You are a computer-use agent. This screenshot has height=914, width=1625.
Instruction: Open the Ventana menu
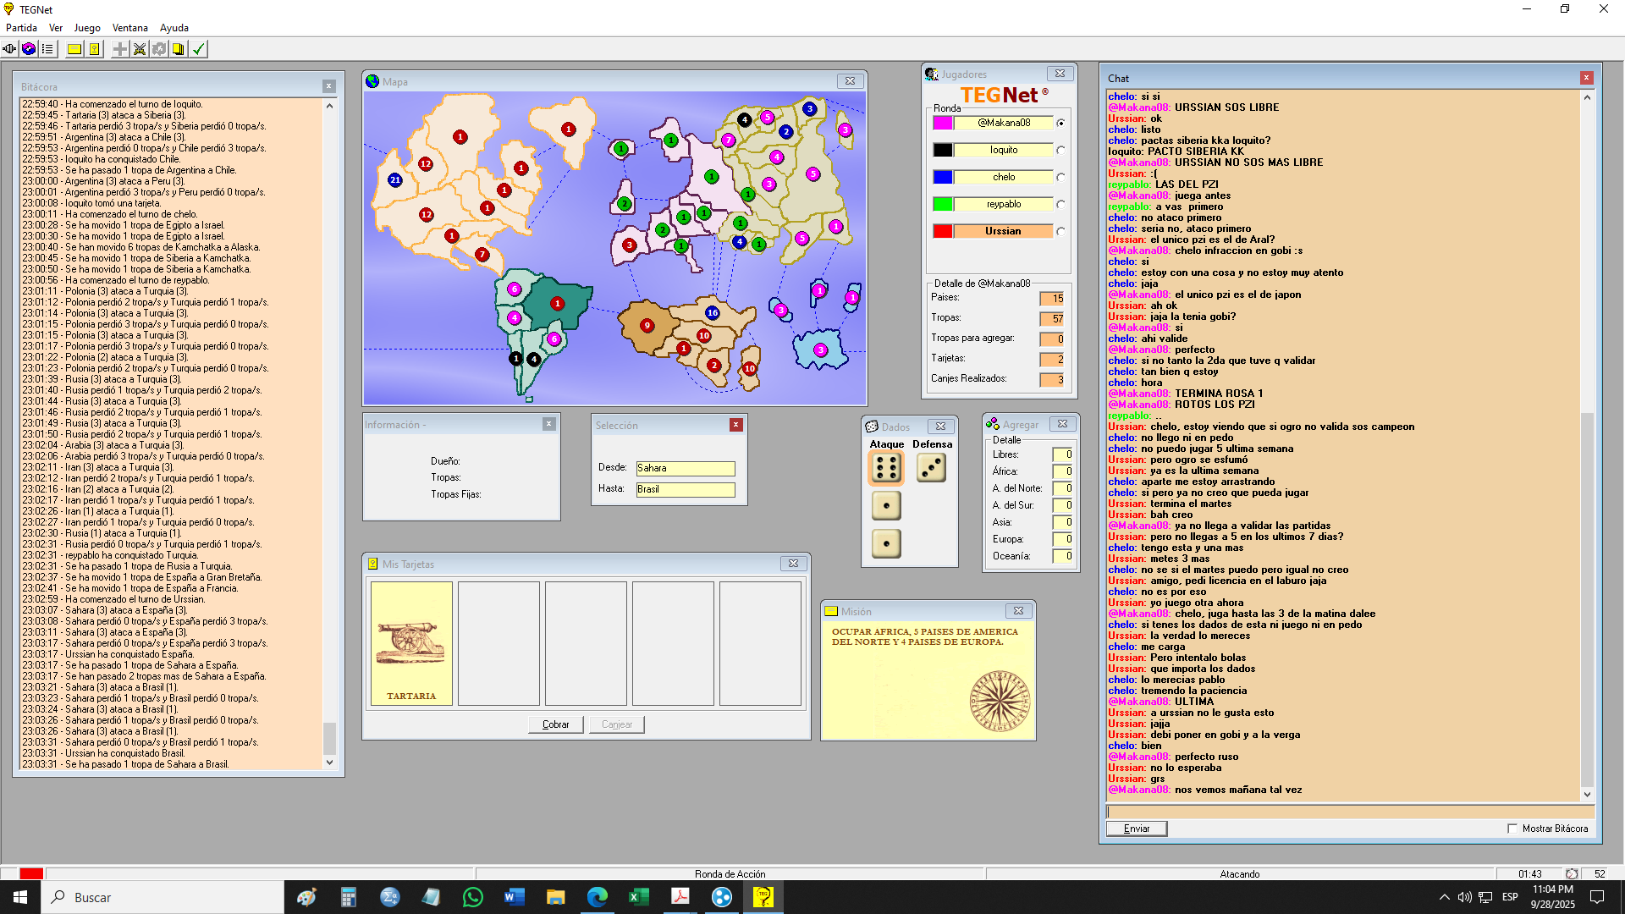(129, 28)
